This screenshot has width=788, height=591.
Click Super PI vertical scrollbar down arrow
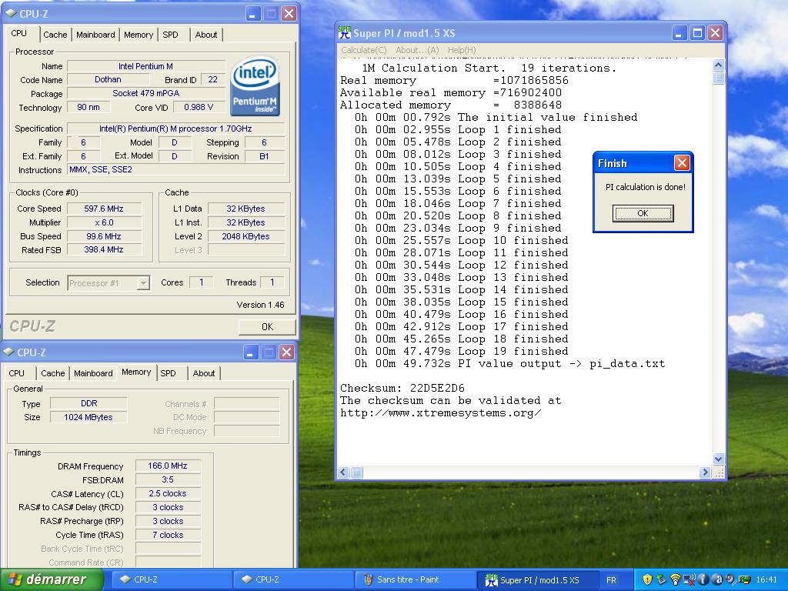pyautogui.click(x=719, y=459)
